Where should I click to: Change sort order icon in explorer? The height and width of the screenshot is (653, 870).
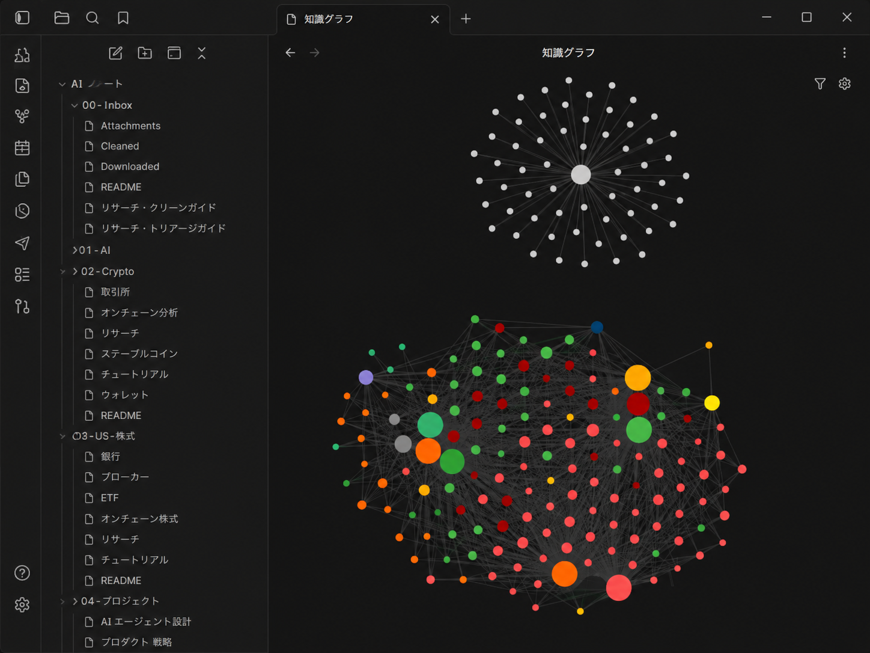click(174, 53)
